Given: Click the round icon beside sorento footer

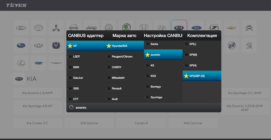Looking at the screenshot, I should point(71,107).
